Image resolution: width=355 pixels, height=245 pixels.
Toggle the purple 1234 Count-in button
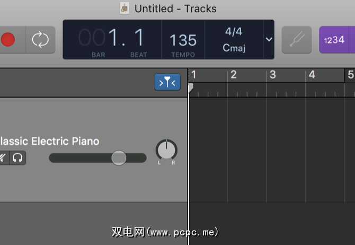[334, 40]
